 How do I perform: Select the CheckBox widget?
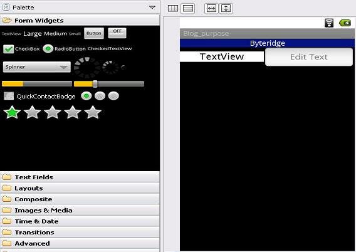21,49
